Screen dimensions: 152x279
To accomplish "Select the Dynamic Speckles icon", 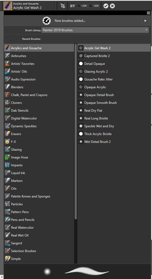I will coord(8,126).
